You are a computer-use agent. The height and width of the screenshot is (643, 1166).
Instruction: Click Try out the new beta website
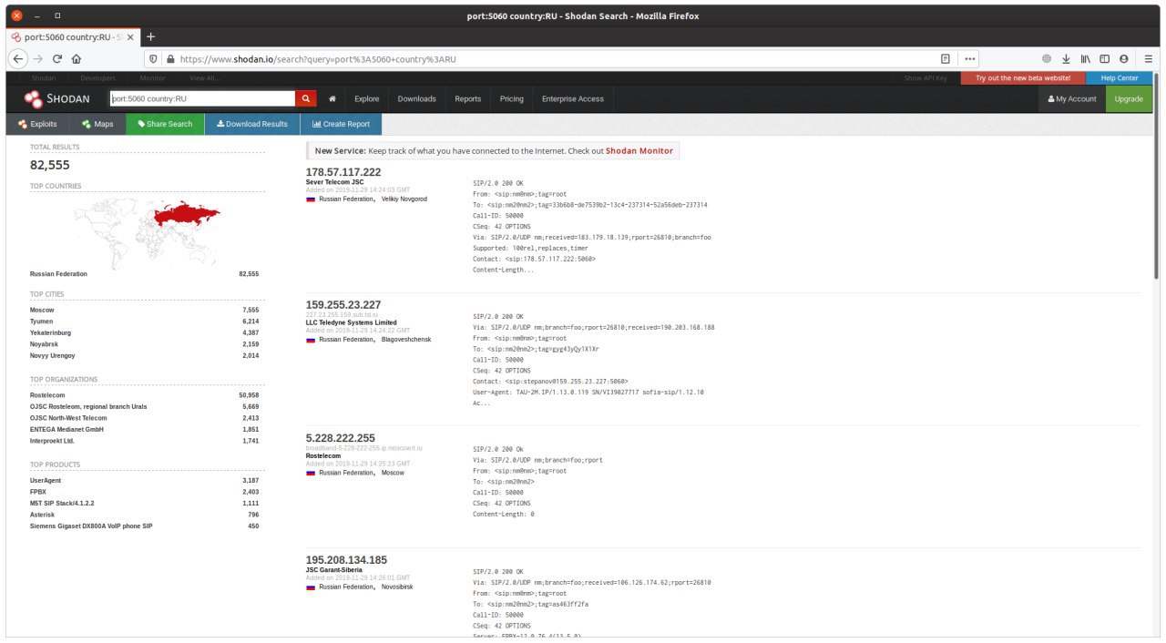(1023, 78)
